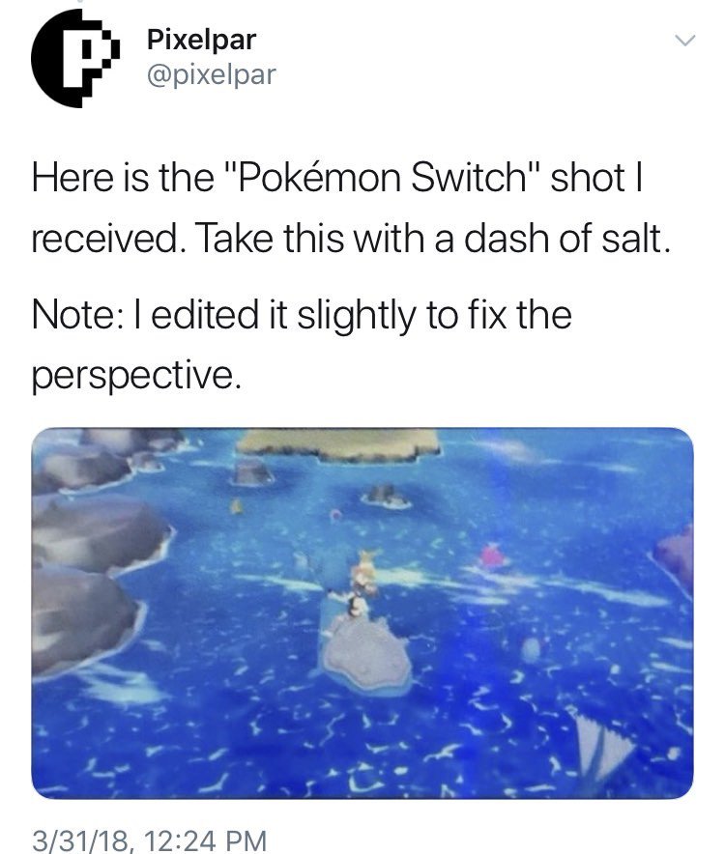
Task: Tap the "Note: I edited it slightly" paragraph
Action: coord(302,345)
